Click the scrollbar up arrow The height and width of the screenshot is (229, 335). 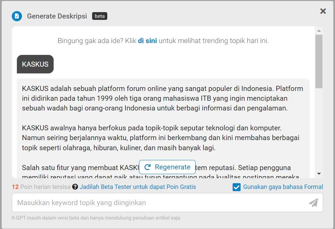click(319, 31)
